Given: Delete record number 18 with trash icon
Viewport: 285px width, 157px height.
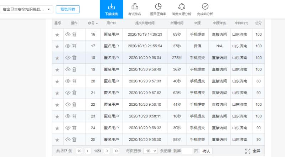Looking at the screenshot, I should pyautogui.click(x=74, y=58).
